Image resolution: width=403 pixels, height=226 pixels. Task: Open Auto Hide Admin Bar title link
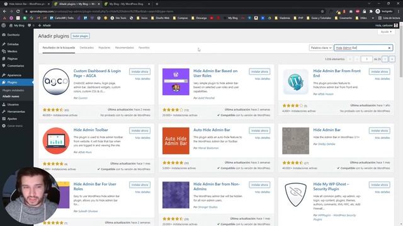click(x=212, y=130)
